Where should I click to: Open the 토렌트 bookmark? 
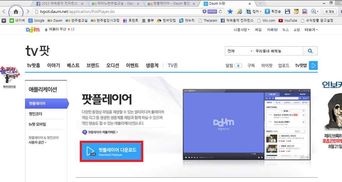tap(131, 20)
